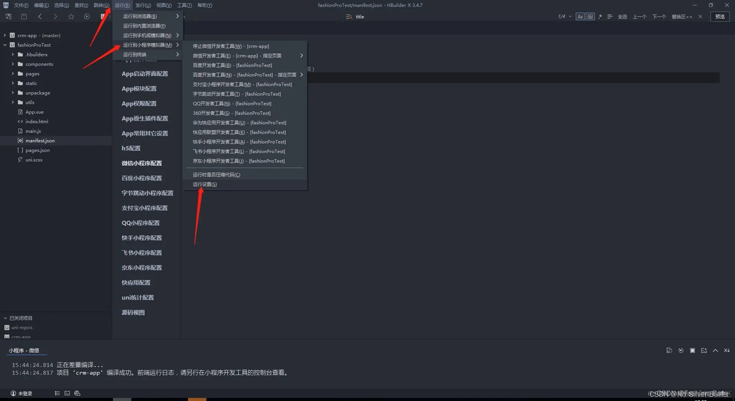Open the 帮助(Y) menu
The height and width of the screenshot is (401, 735).
pos(205,5)
